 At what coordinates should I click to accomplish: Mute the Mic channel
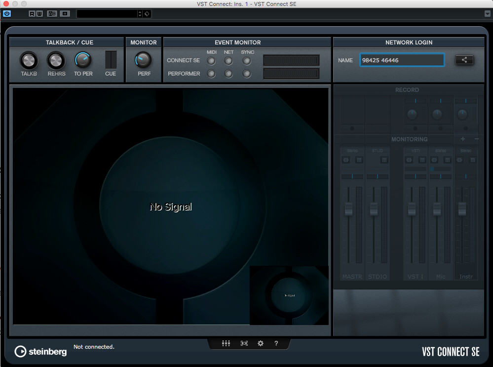[x=447, y=160]
